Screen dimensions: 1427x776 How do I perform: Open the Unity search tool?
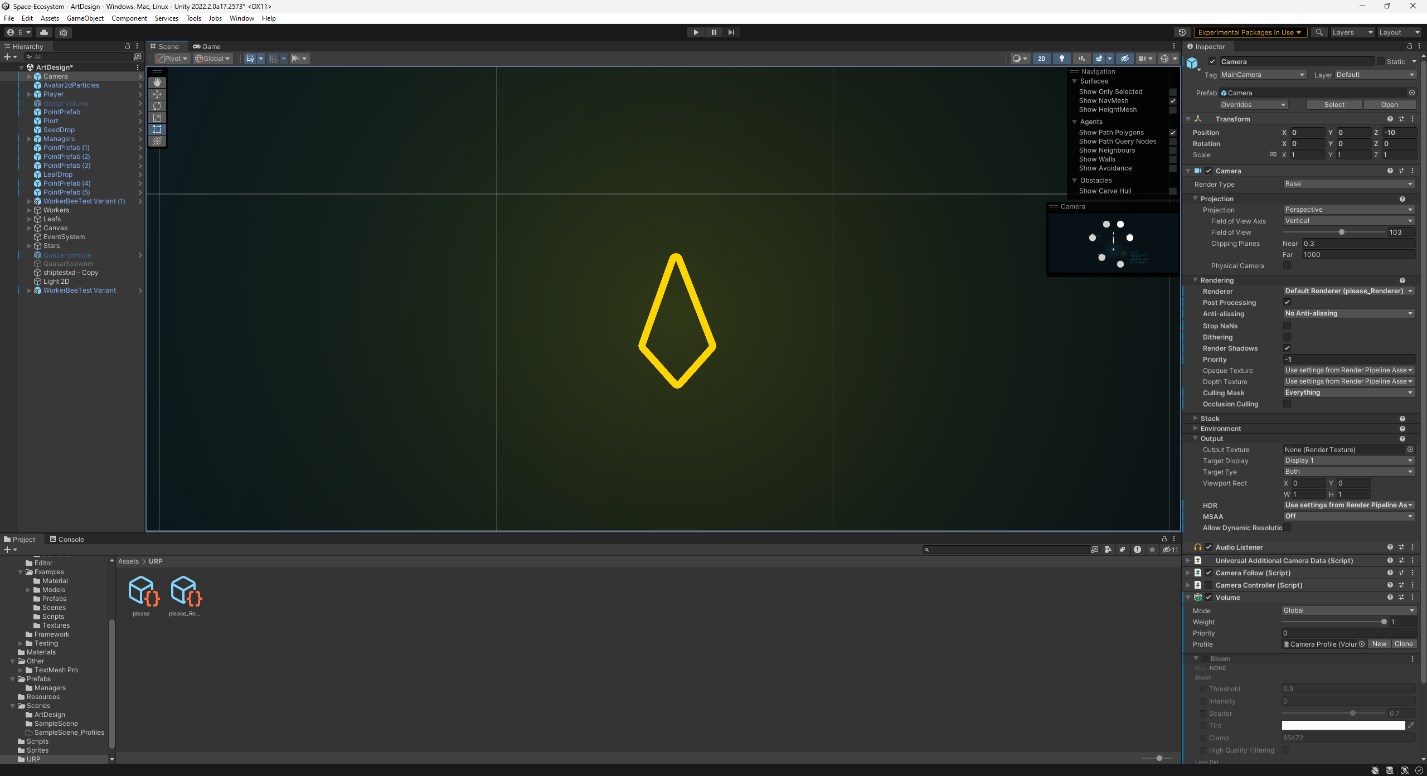(x=1319, y=32)
